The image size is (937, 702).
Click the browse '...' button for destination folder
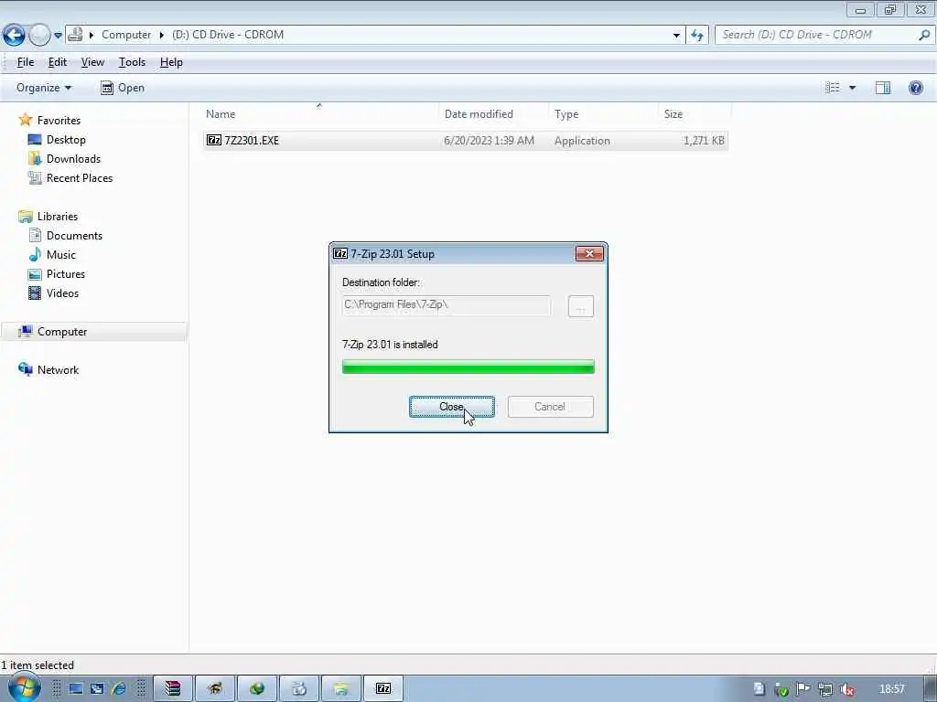point(580,306)
